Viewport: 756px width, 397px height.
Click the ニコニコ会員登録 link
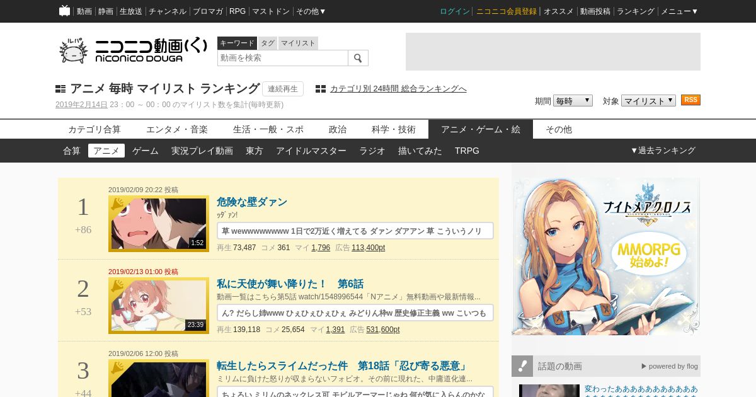[507, 11]
